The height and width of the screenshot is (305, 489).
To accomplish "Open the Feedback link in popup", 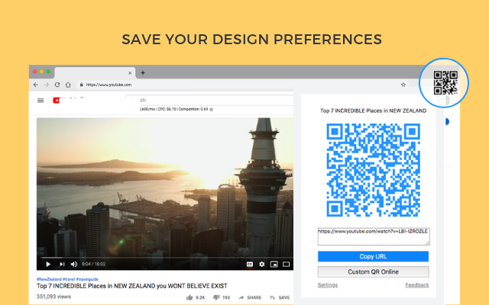I will pyautogui.click(x=417, y=284).
